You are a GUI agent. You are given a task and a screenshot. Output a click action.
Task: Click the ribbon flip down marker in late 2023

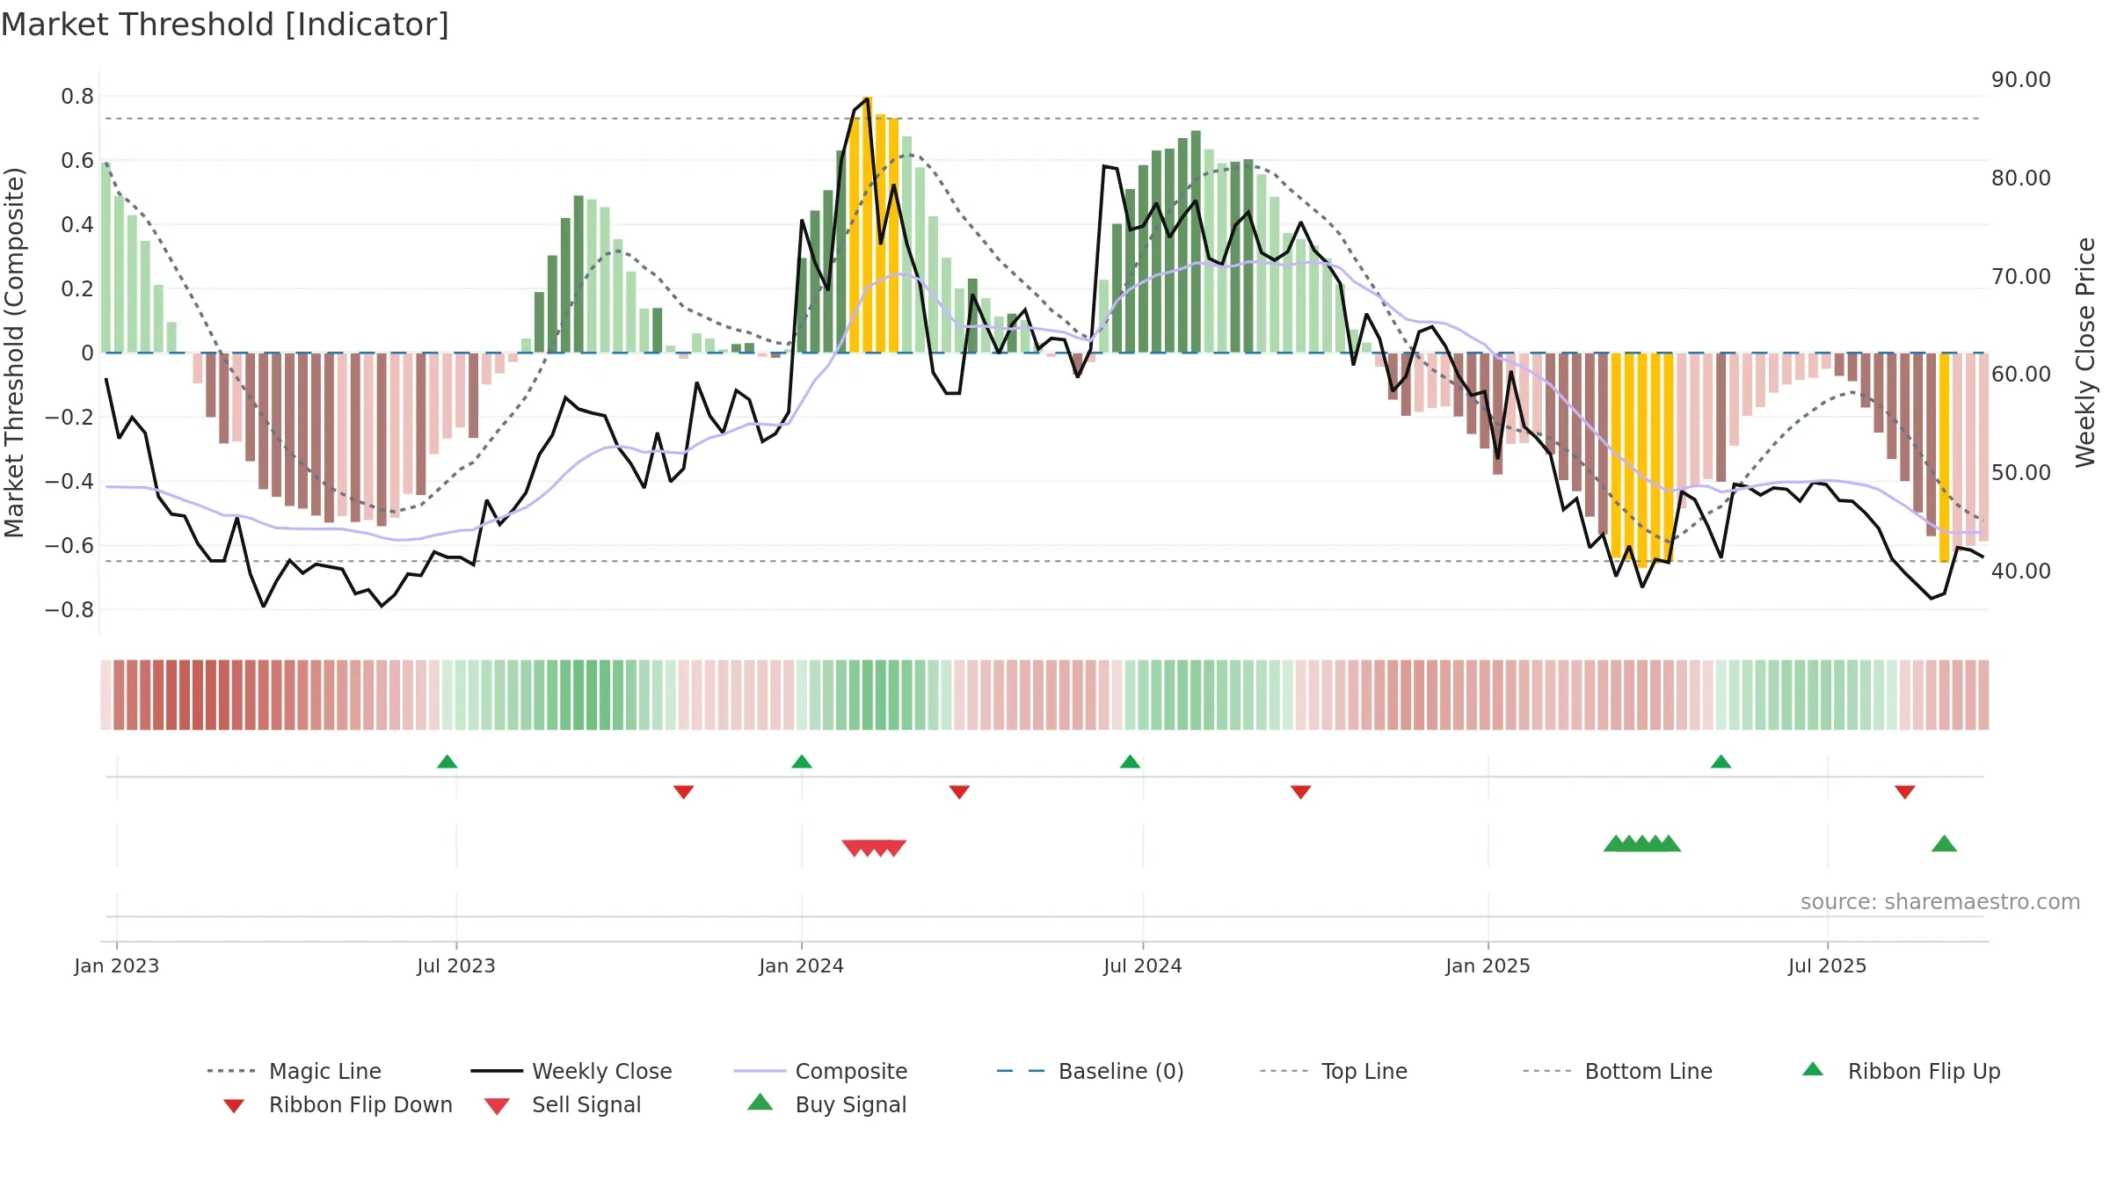coord(683,792)
